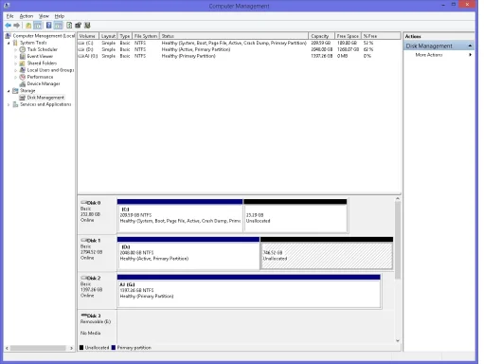The image size is (484, 364).
Task: Sort by the Volume column header
Action: tap(88, 36)
